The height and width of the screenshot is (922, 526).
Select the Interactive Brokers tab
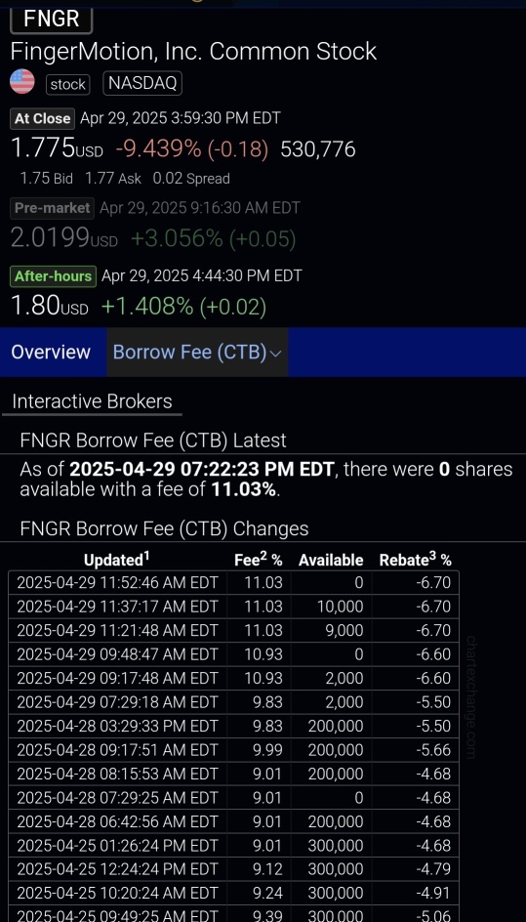coord(93,401)
